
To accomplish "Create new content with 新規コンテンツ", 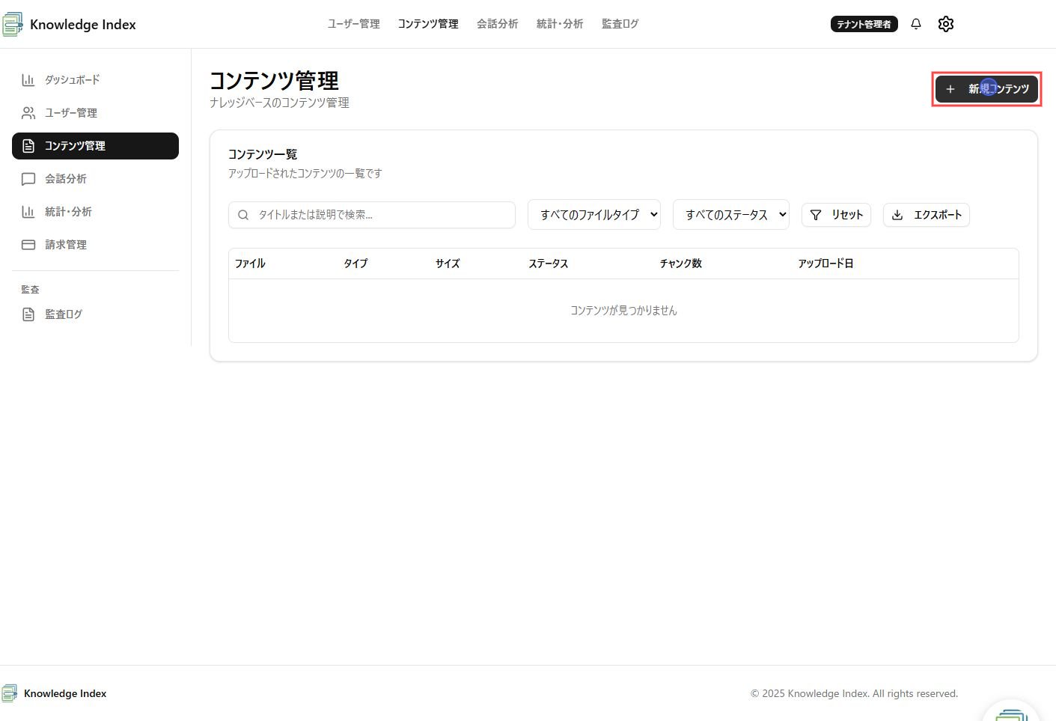I will (x=986, y=89).
